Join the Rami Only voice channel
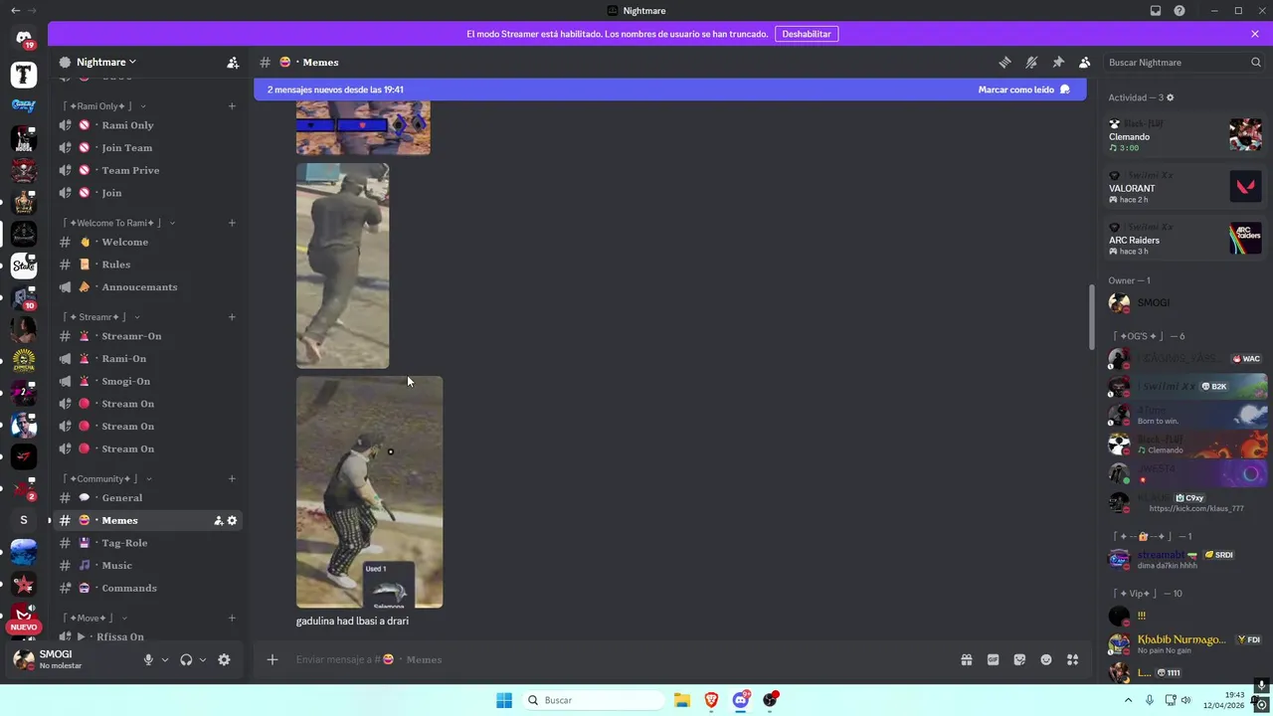The width and height of the screenshot is (1273, 716). tap(147, 125)
